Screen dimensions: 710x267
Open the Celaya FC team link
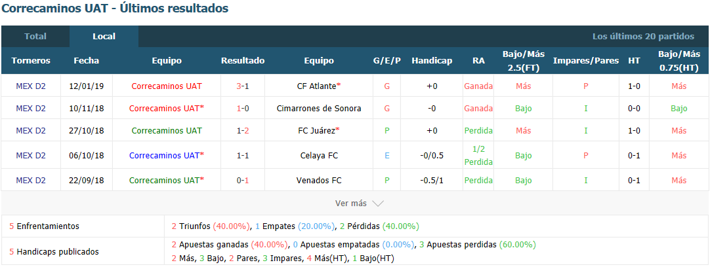tap(319, 155)
